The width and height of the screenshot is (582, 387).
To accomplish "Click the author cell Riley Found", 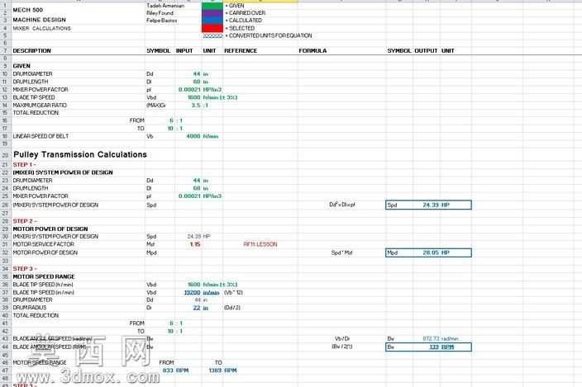I will [x=160, y=13].
